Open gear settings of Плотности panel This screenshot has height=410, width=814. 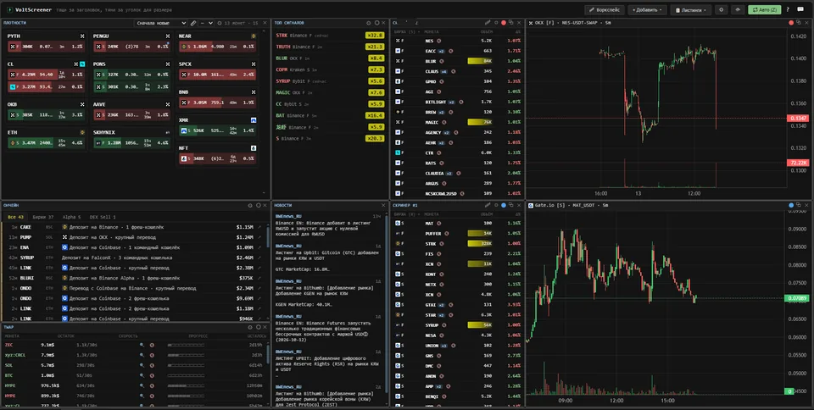[220, 24]
